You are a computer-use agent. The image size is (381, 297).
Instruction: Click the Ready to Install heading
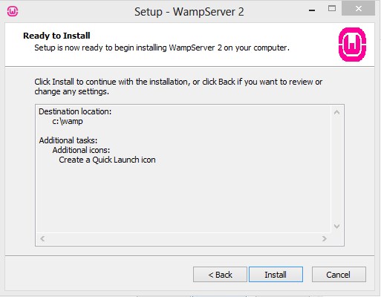click(x=56, y=36)
